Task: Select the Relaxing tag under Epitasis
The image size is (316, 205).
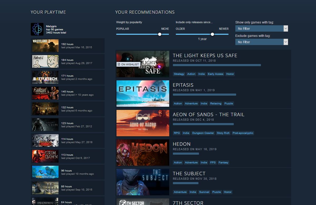Action: [216, 104]
